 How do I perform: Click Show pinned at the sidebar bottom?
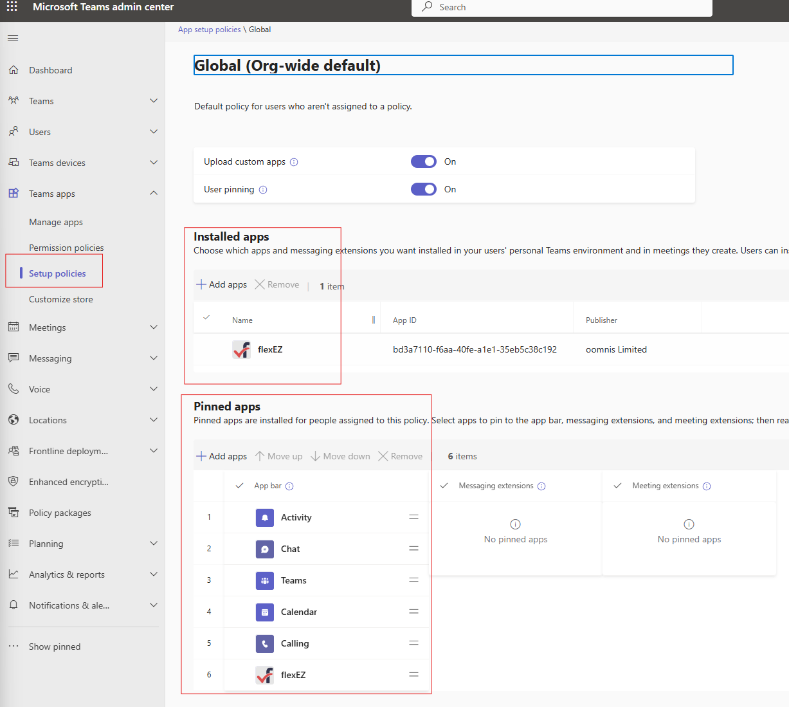(x=55, y=647)
